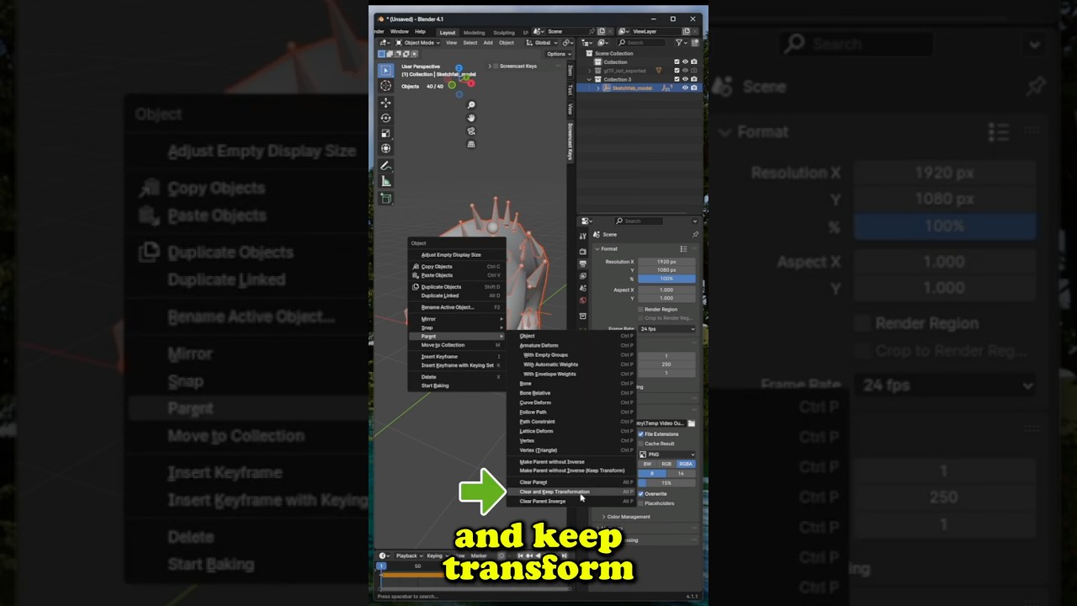Image resolution: width=1077 pixels, height=606 pixels.
Task: Pick the Scale tool
Action: pos(385,133)
